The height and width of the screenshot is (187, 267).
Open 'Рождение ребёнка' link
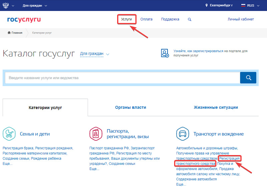[x=46, y=158]
